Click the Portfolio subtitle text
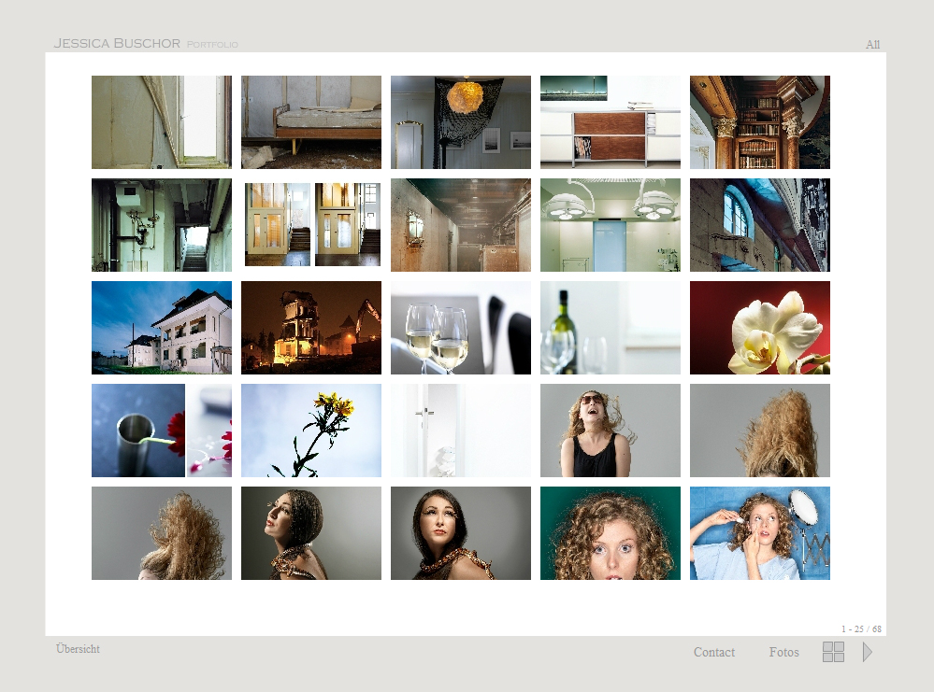 212,45
